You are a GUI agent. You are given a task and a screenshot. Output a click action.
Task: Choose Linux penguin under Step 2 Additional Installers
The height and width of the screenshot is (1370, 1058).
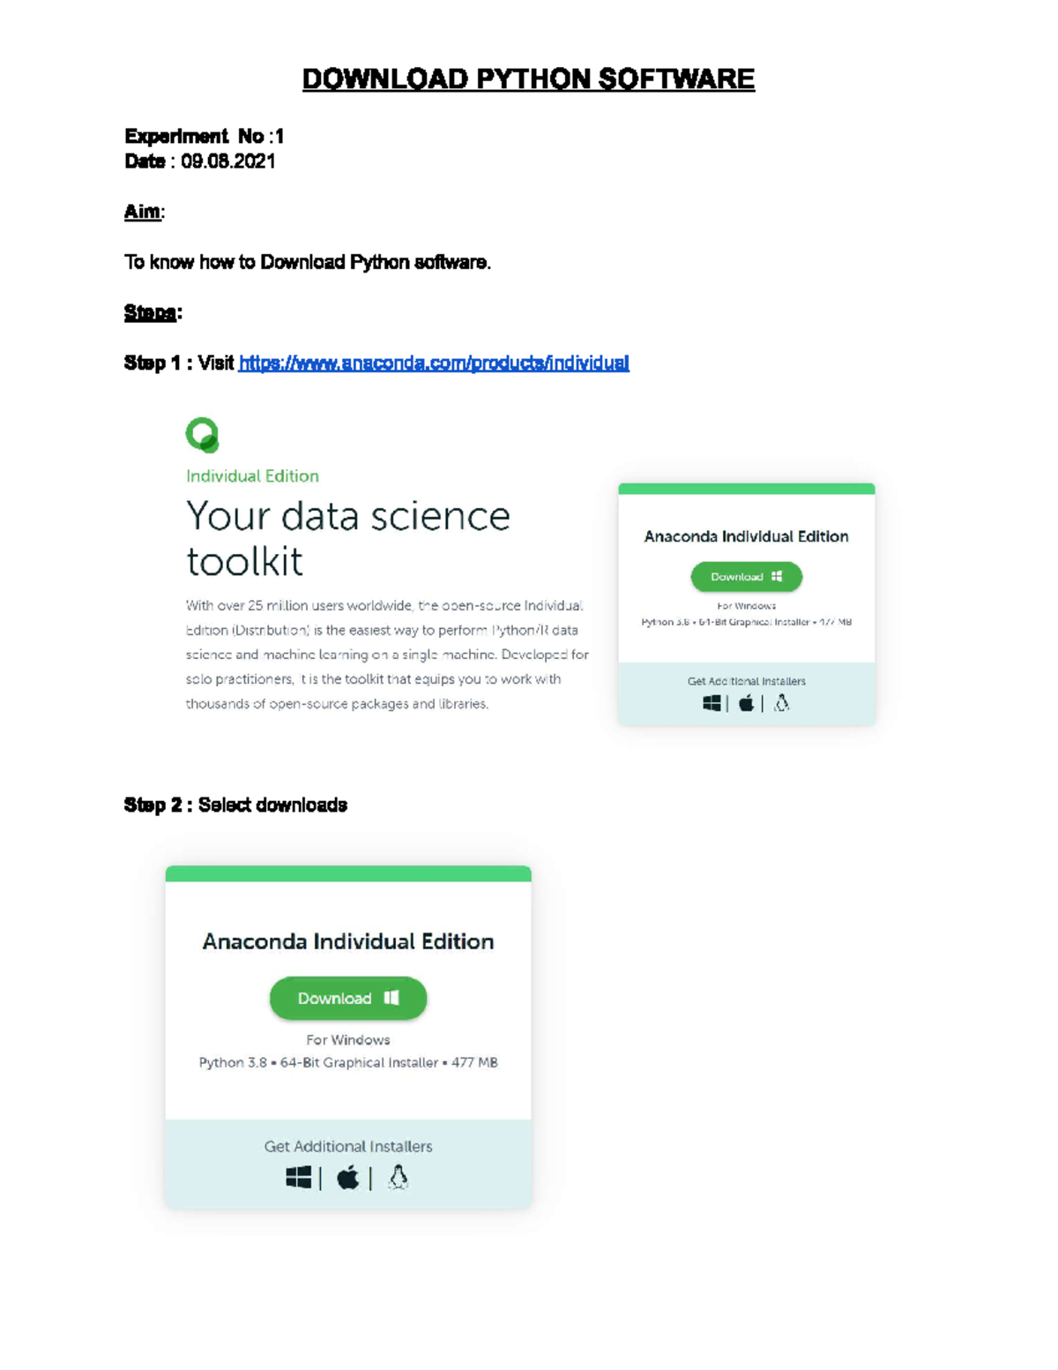(399, 1177)
